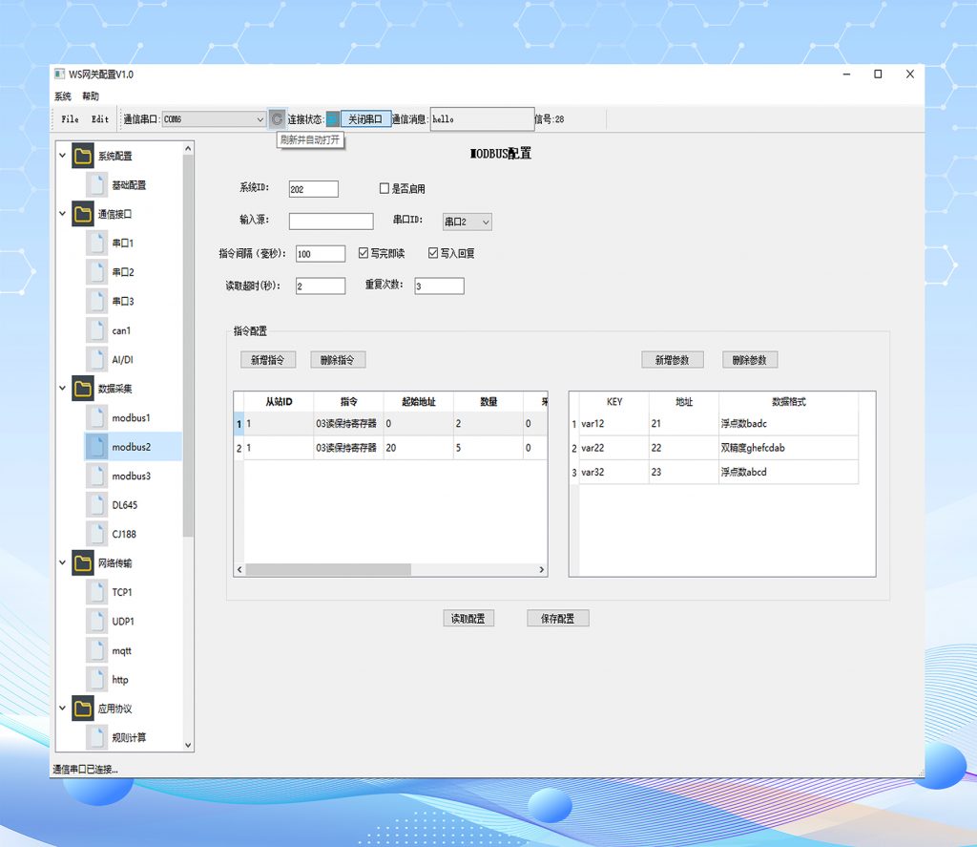Uncheck the 写完即读 checkbox

(x=364, y=253)
